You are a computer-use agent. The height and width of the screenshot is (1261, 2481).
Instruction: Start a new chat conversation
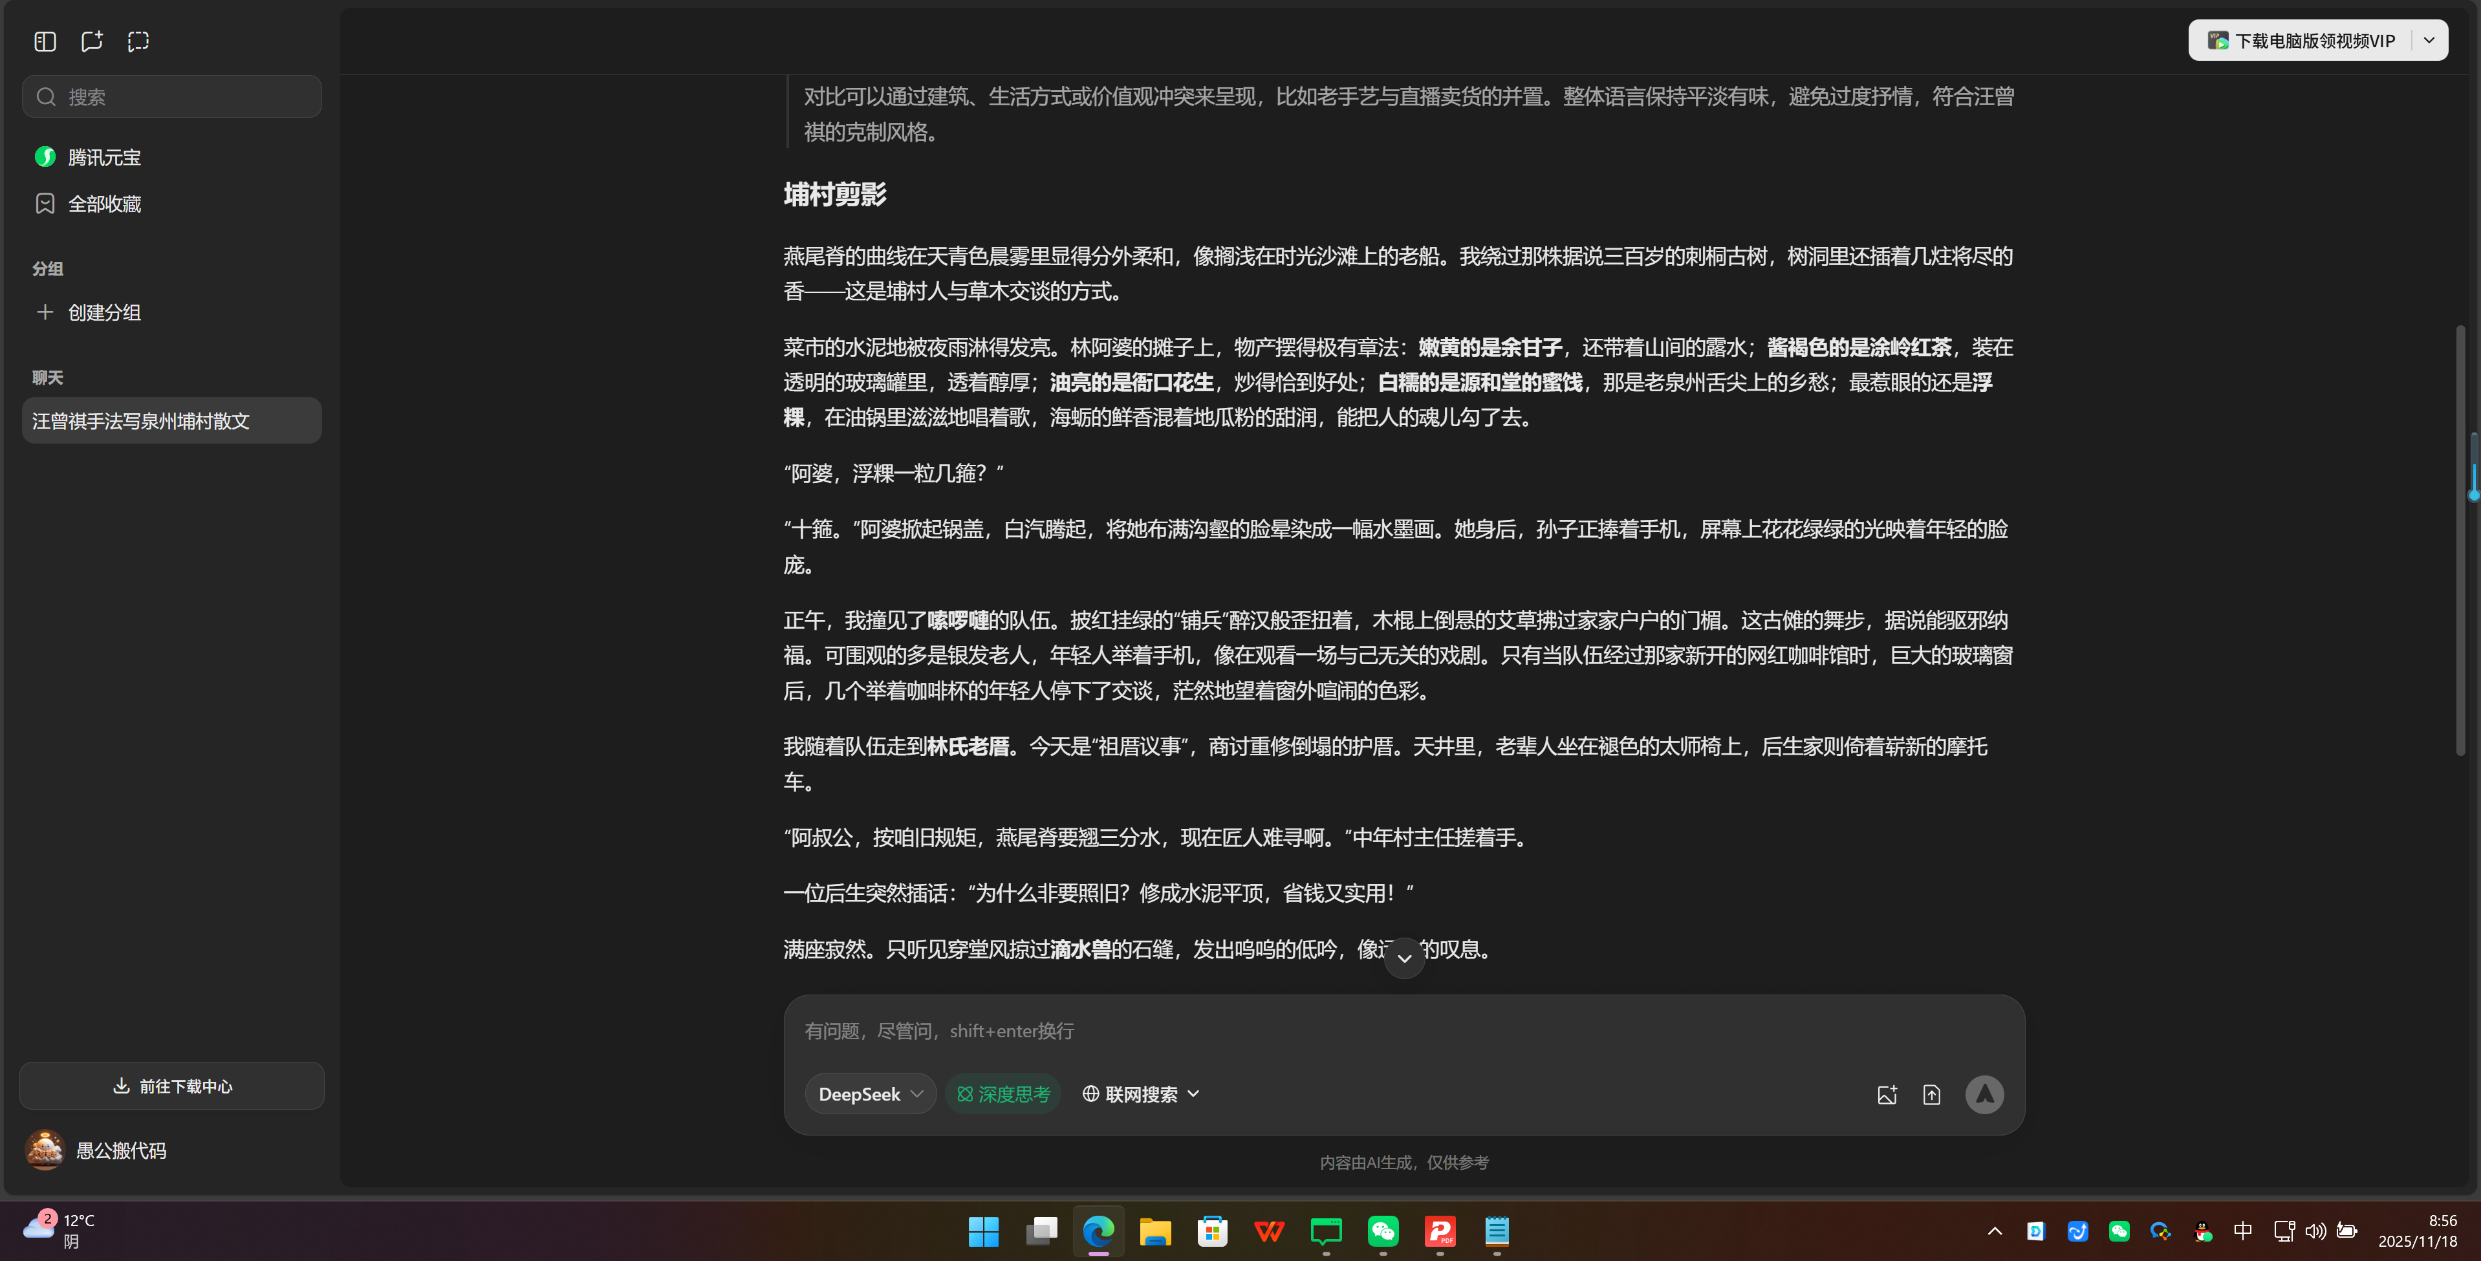[x=91, y=41]
